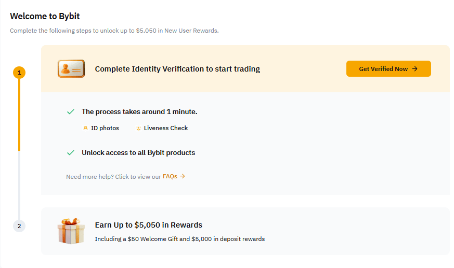Click green checkmark beside Unlock access
Viewport: 454px width, 268px height.
click(71, 152)
